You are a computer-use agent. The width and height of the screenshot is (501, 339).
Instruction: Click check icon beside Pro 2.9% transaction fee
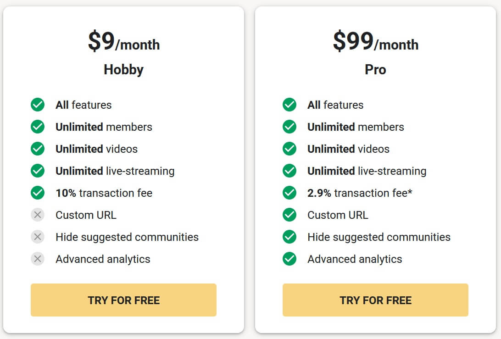(289, 193)
